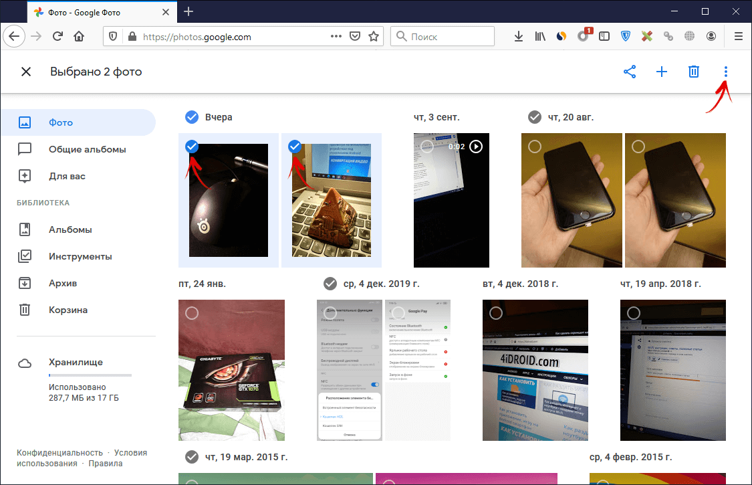
Task: Click the trash icon to delete selected photos
Action: tap(694, 72)
